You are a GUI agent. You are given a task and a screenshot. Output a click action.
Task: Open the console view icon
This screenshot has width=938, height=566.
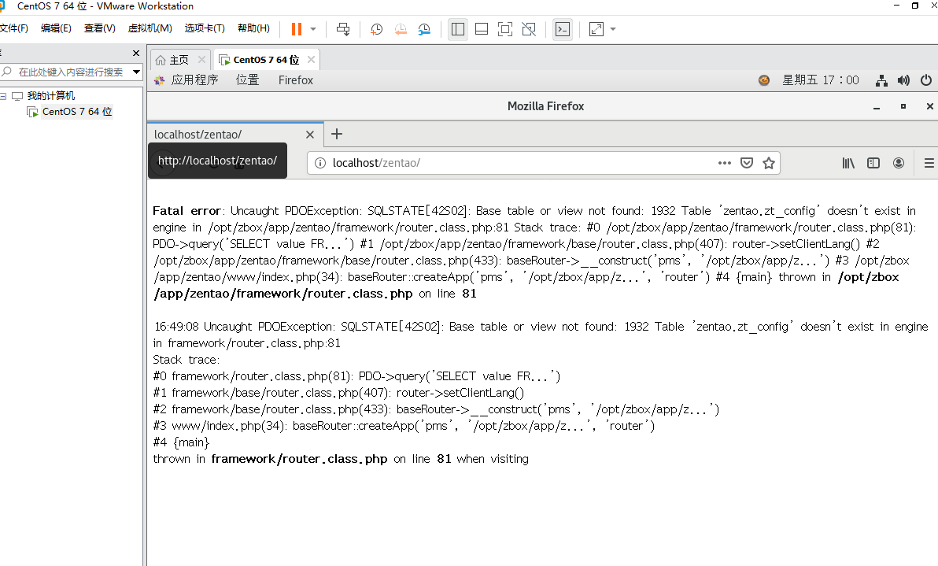[563, 28]
